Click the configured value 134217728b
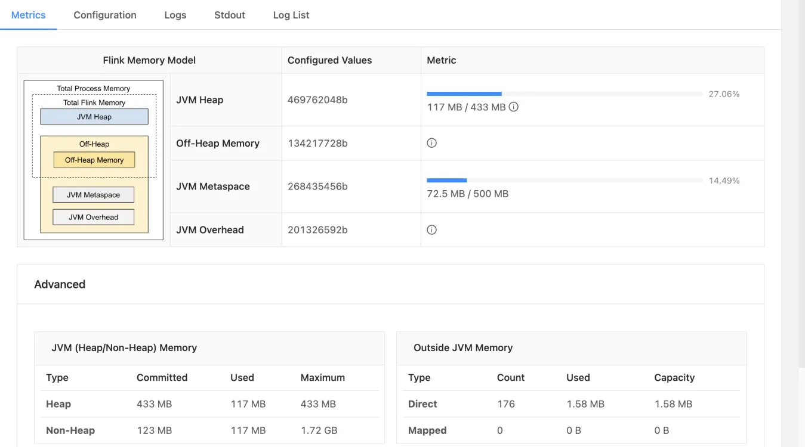The width and height of the screenshot is (805, 447). click(317, 143)
